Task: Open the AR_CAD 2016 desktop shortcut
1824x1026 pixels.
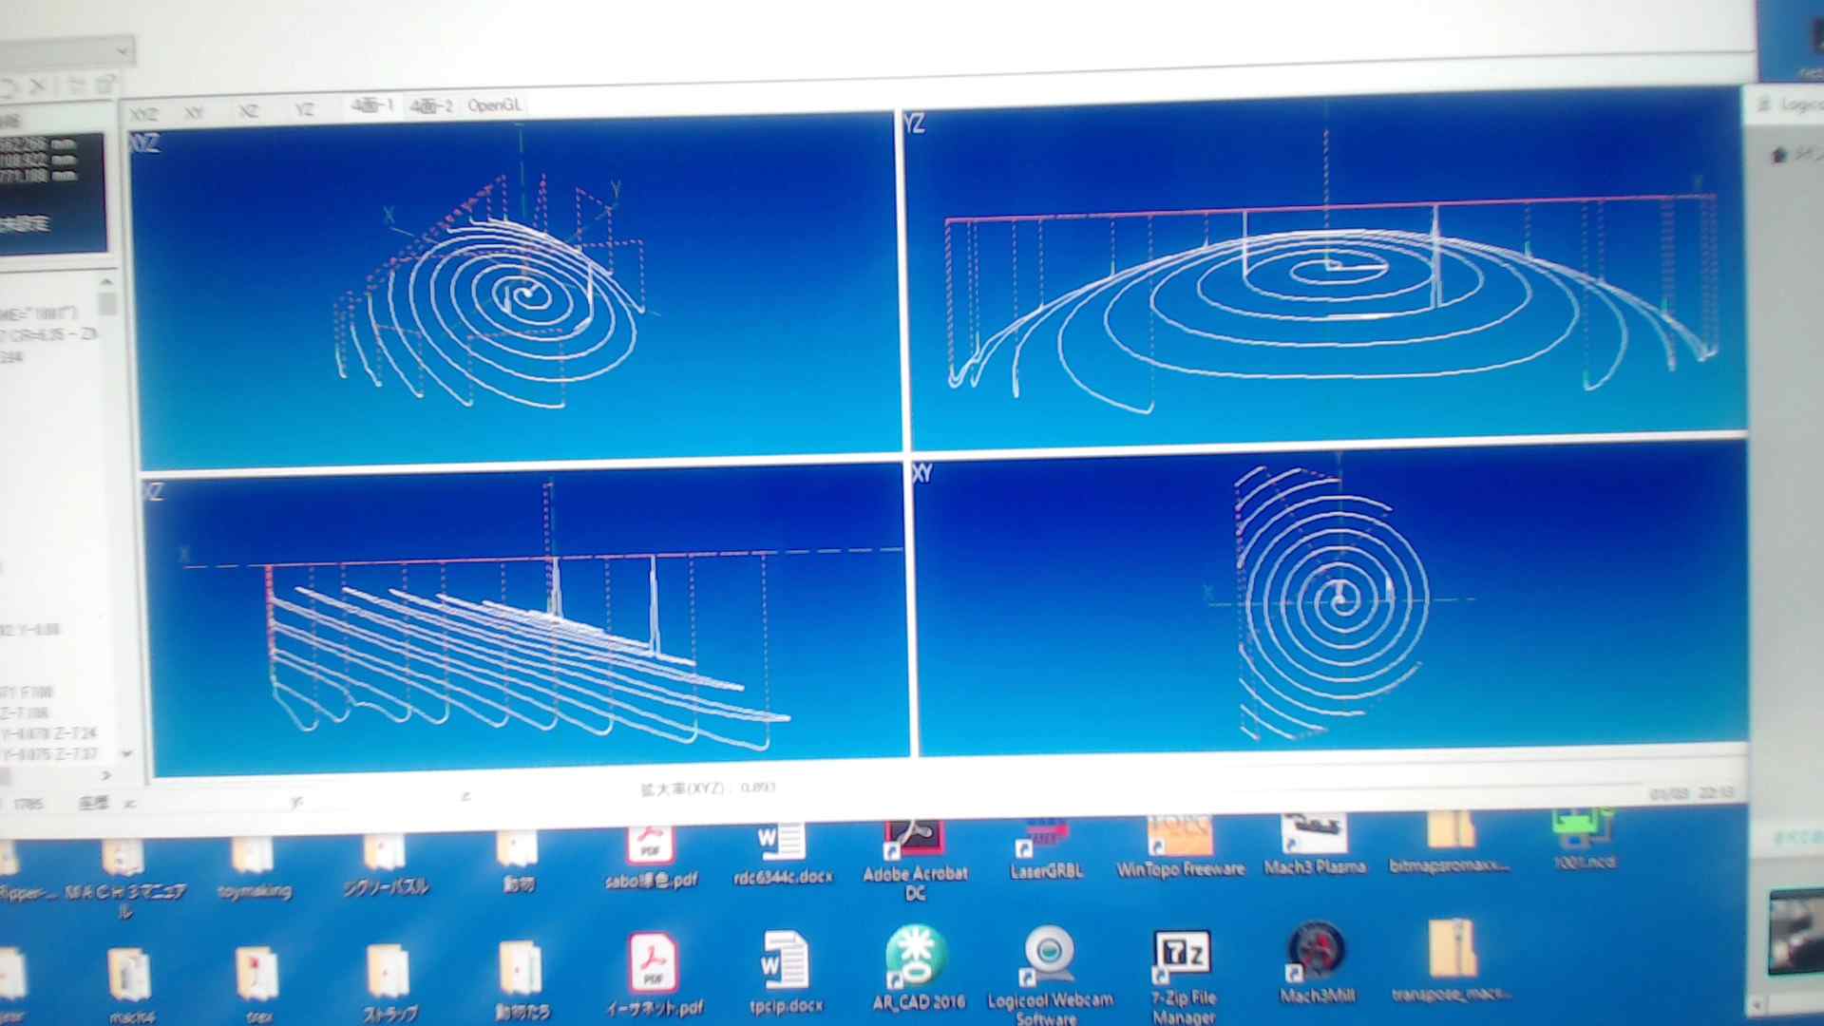Action: pyautogui.click(x=916, y=961)
